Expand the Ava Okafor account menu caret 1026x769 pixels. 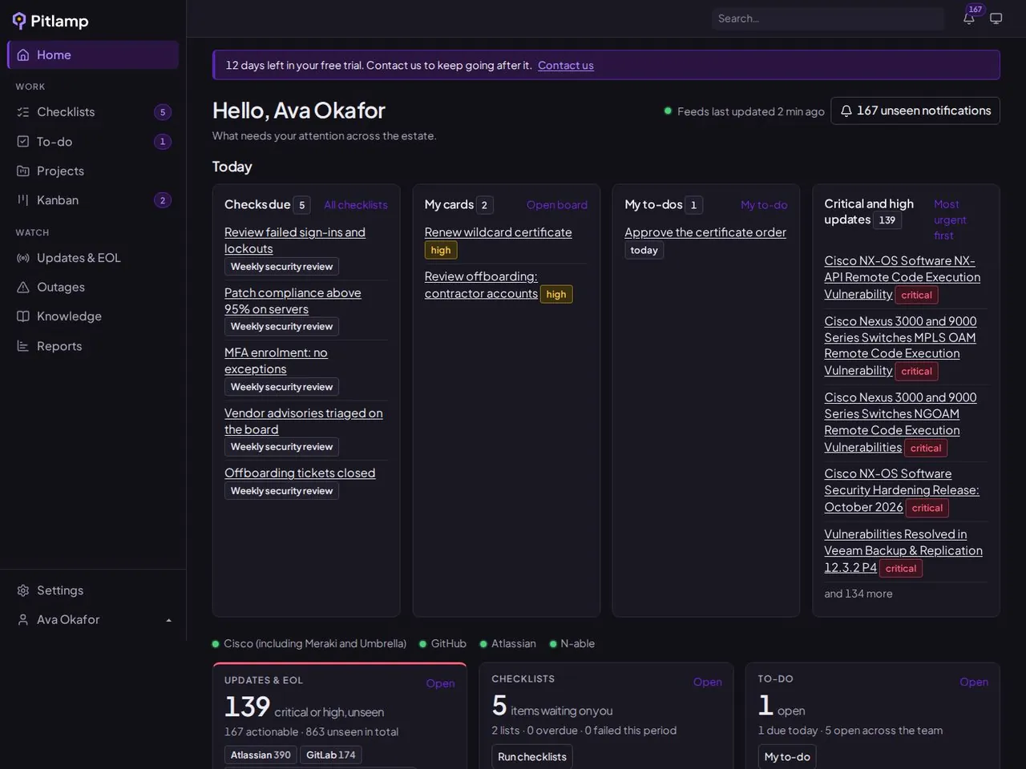168,620
